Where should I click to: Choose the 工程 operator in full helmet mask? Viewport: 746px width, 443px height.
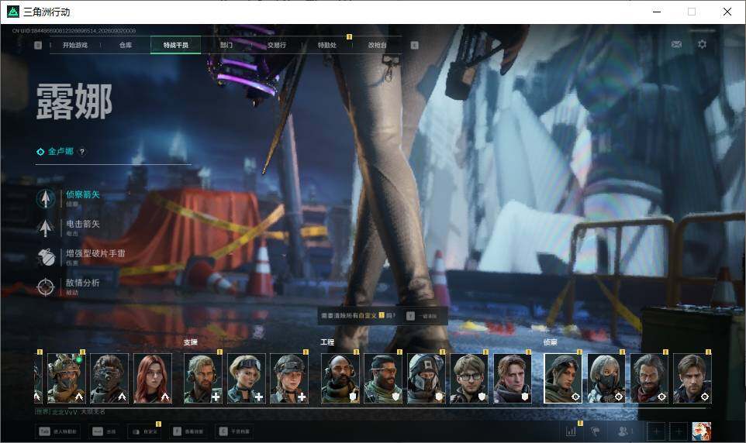(x=427, y=379)
